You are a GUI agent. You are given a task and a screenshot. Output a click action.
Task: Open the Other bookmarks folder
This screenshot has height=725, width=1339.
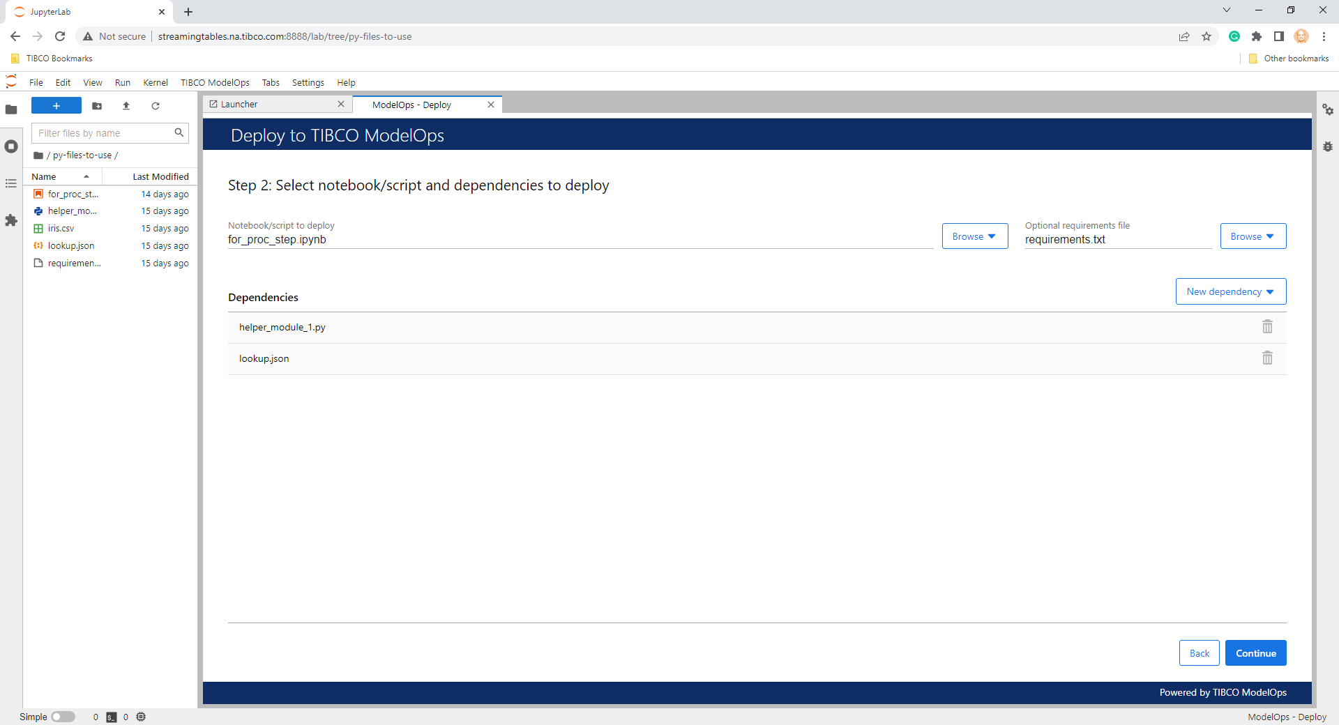(x=1289, y=59)
